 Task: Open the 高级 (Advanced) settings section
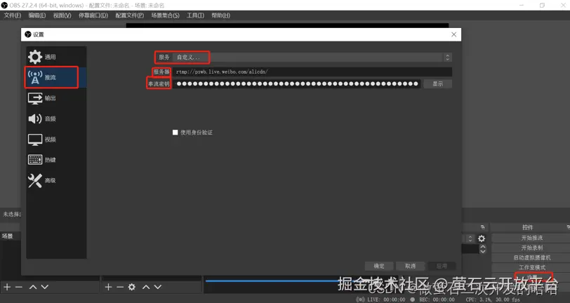pos(56,180)
